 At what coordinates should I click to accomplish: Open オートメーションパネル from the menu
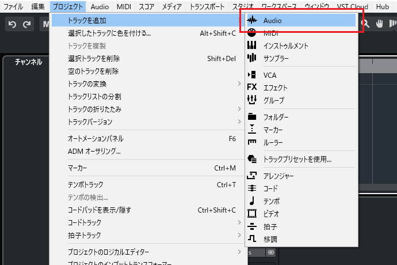point(147,138)
